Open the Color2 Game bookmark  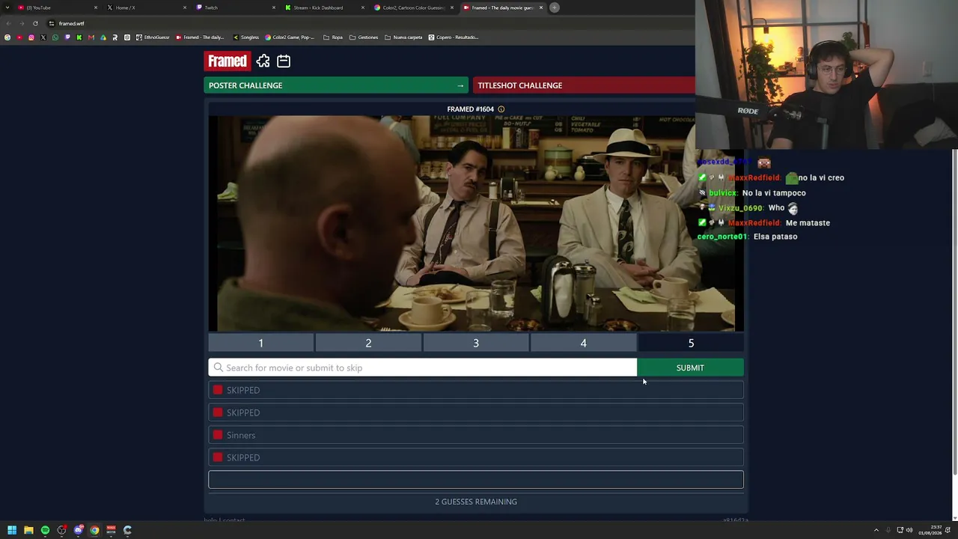(290, 37)
